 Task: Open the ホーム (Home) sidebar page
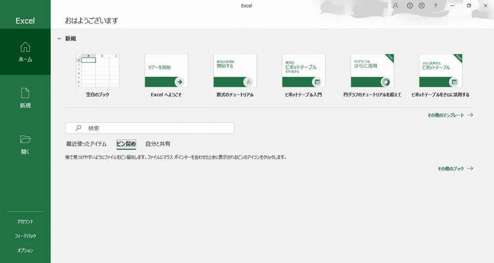25,52
